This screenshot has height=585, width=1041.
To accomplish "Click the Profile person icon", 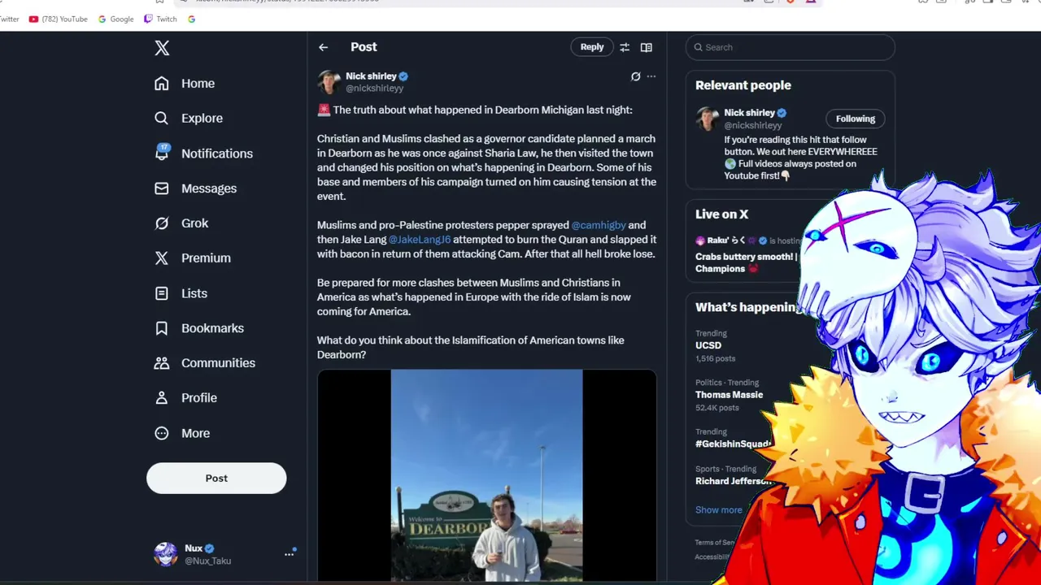I will pos(162,398).
